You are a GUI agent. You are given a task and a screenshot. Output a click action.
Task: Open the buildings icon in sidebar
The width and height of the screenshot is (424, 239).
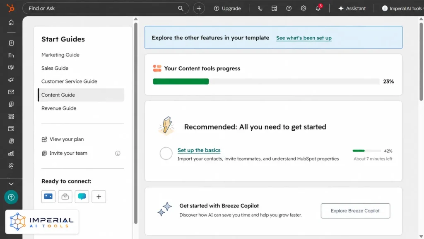coord(11,55)
